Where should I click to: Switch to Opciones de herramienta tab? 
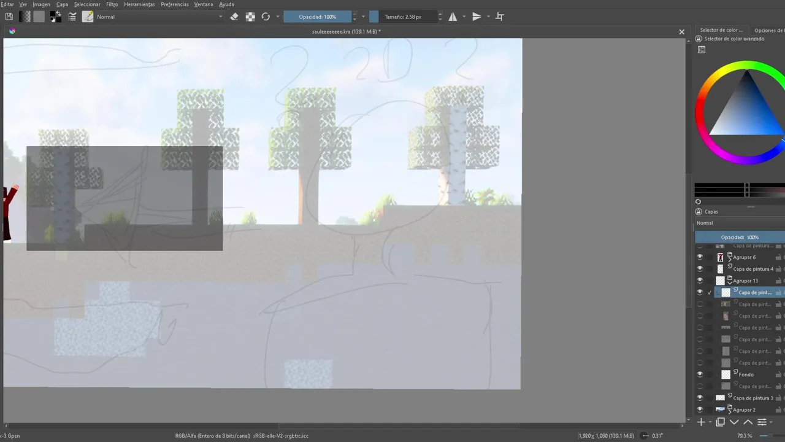(768, 30)
